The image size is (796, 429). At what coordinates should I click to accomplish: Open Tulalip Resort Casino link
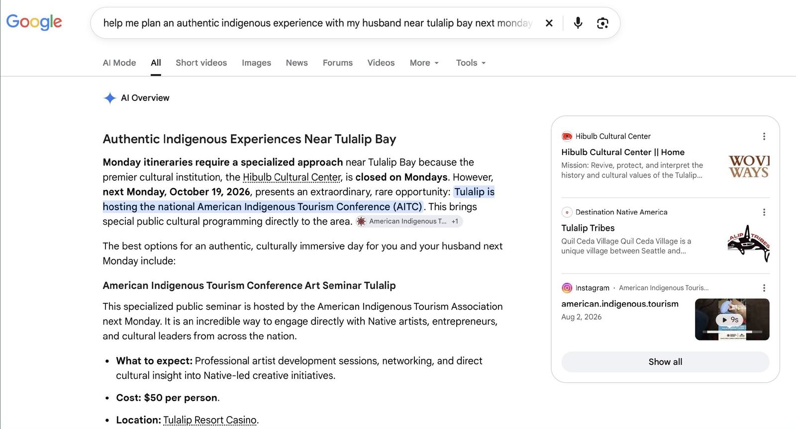point(210,420)
